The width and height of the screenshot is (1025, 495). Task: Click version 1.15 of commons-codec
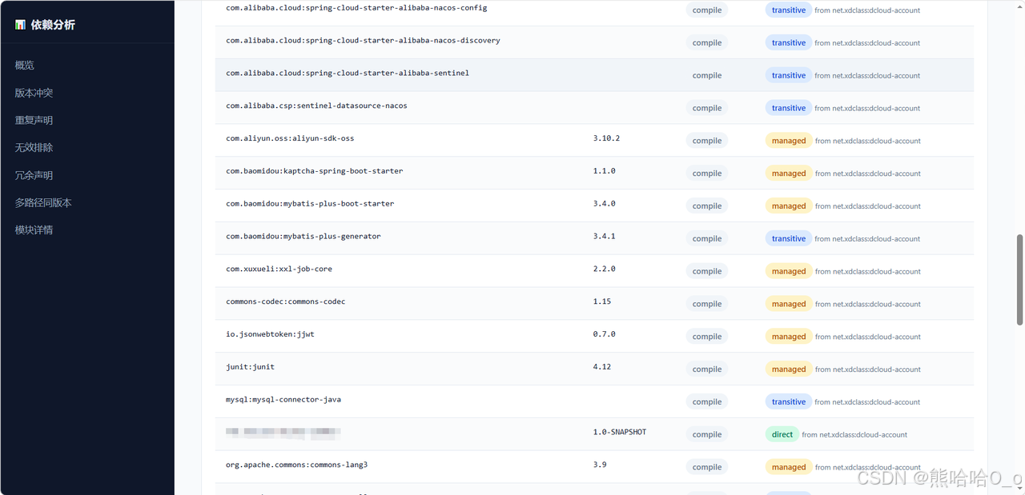(602, 301)
